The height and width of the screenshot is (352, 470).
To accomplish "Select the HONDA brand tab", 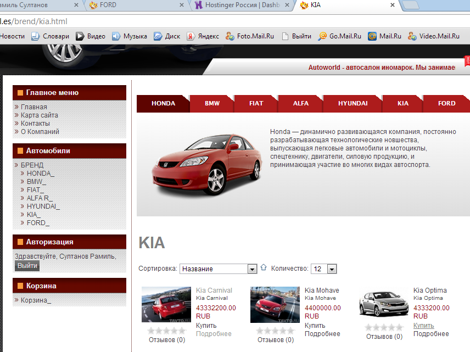I will tap(163, 103).
